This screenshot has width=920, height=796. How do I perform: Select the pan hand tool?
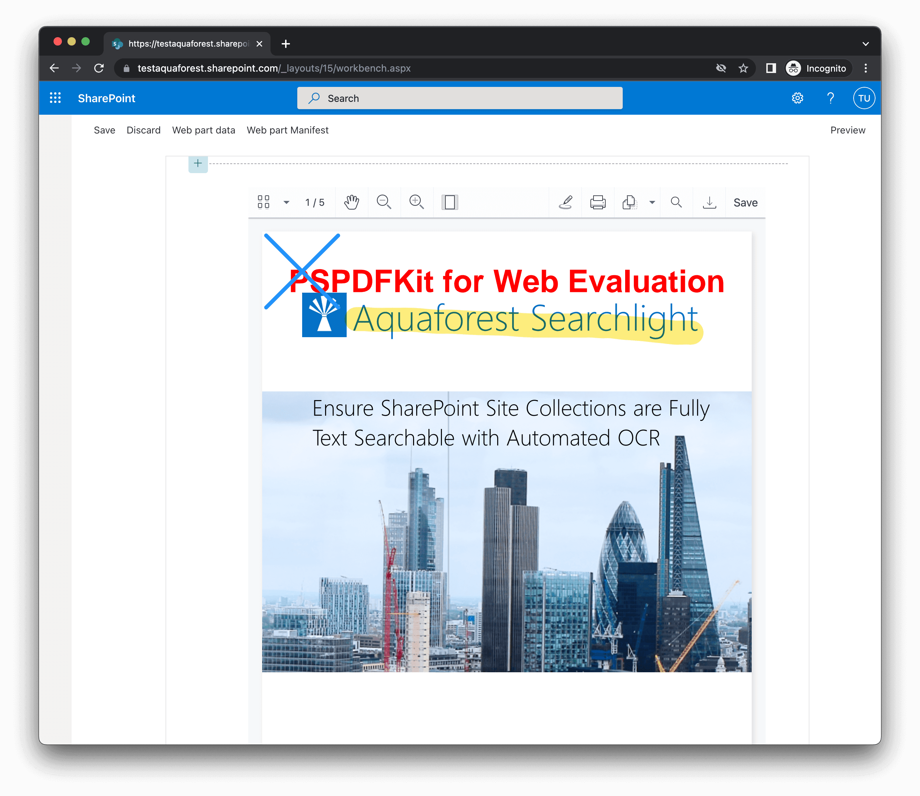pos(352,202)
